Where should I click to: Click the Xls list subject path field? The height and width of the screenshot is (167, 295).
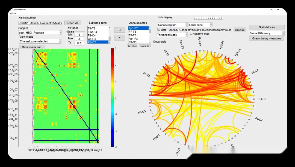(40, 23)
